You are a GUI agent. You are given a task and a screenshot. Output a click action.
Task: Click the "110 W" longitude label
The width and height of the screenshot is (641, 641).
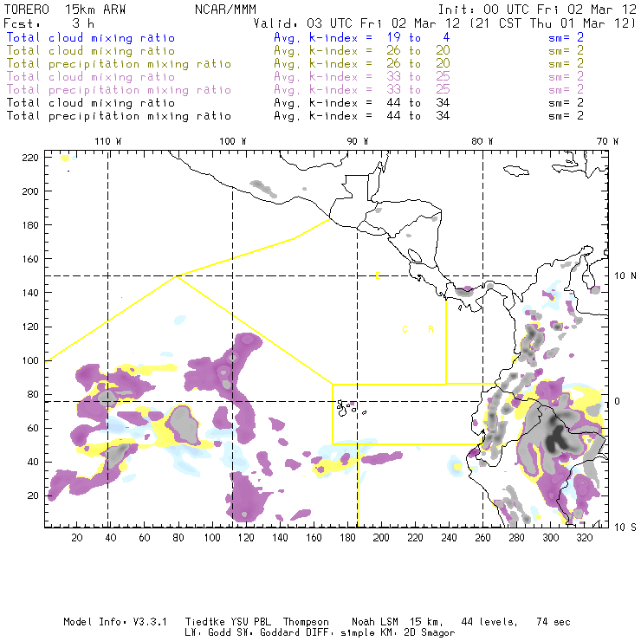click(x=108, y=141)
